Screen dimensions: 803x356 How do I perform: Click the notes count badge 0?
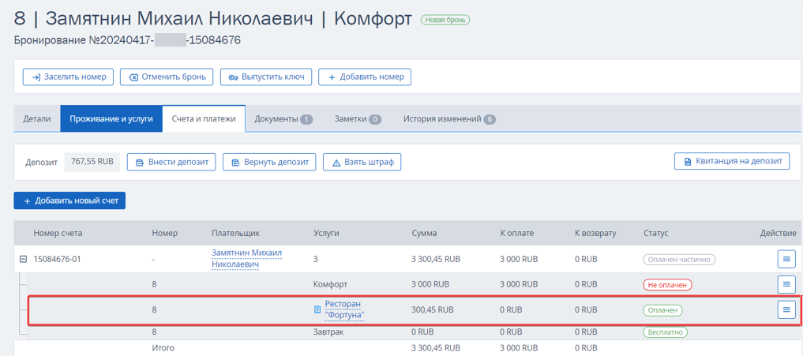(375, 119)
